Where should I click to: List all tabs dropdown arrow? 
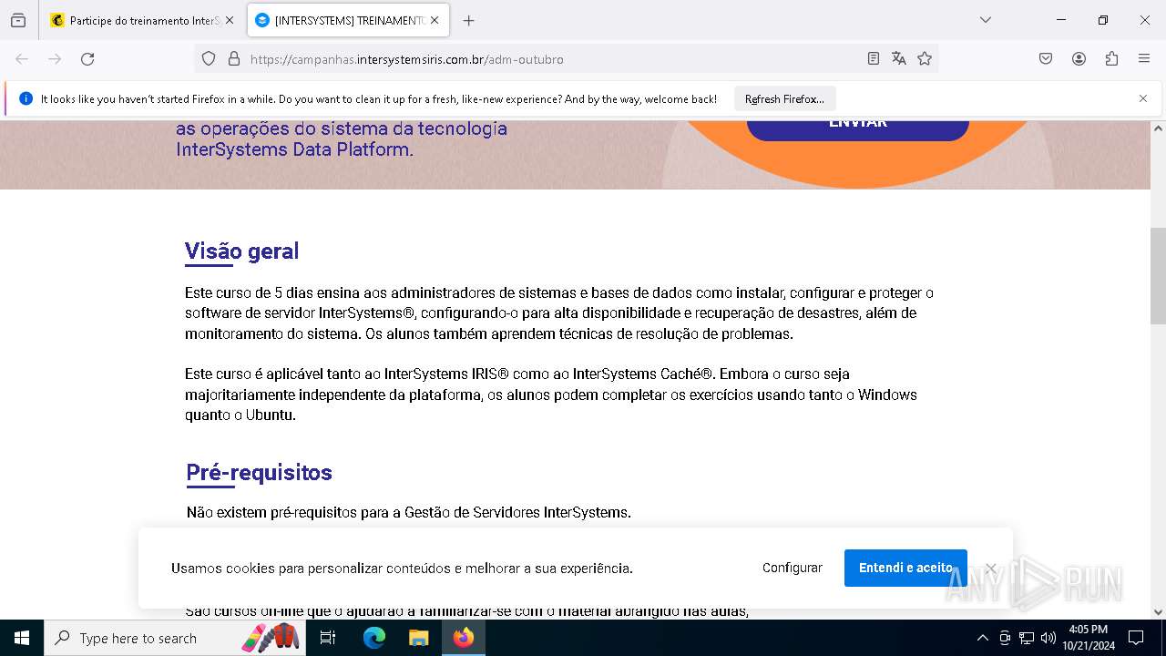coord(985,20)
